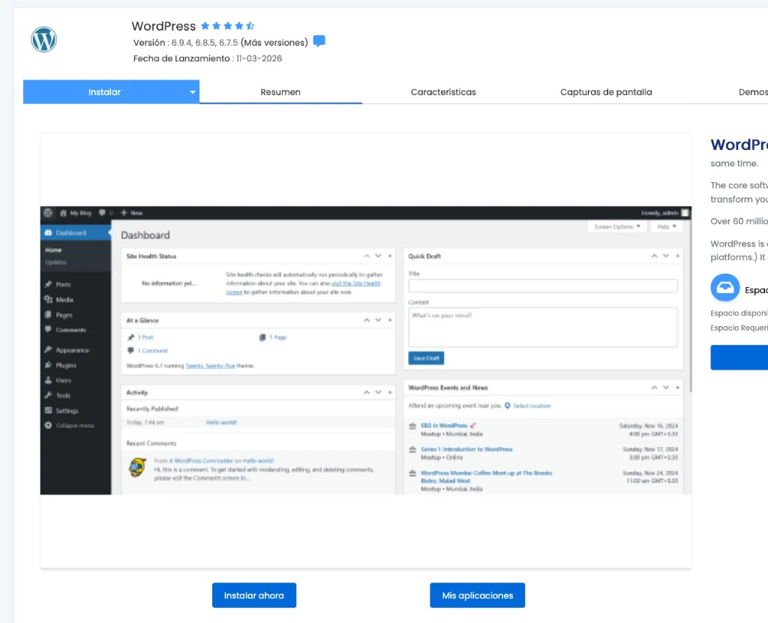Click the WordPress title next to the stars
This screenshot has height=623, width=768.
(163, 26)
